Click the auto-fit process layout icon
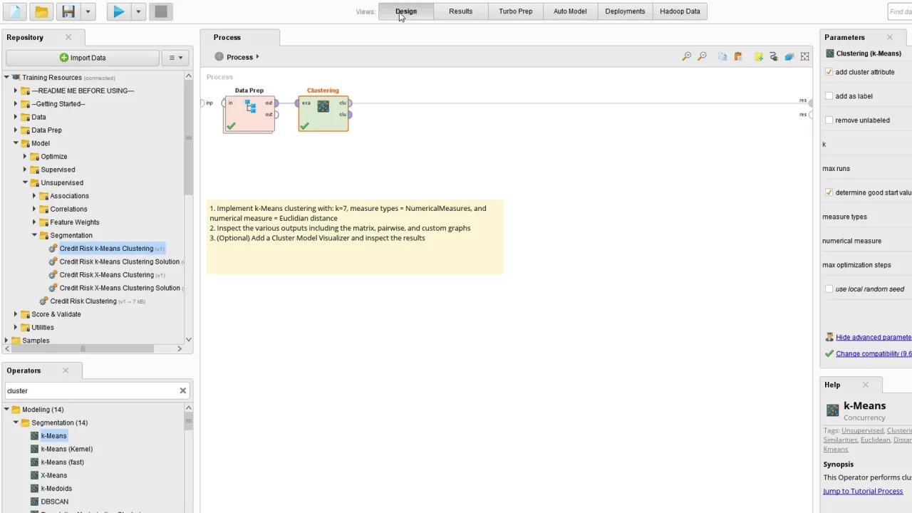912x513 pixels. (805, 57)
